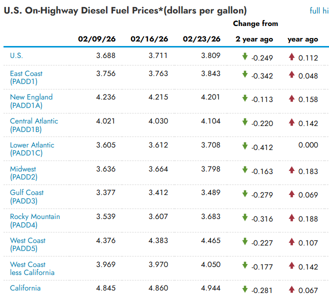
Task: Click green down arrow in New England row
Action: (x=245, y=98)
